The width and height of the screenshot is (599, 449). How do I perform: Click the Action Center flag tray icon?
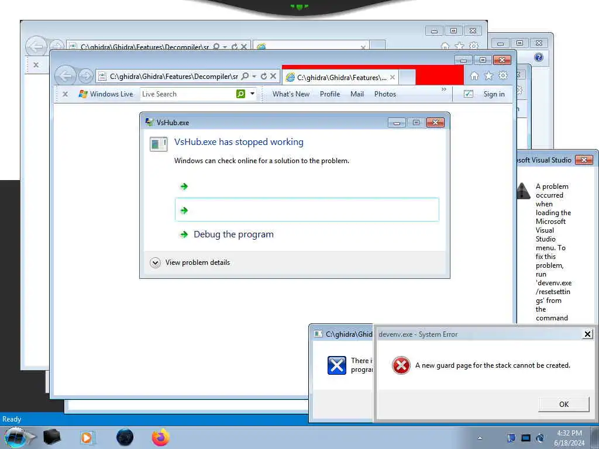[x=511, y=438]
